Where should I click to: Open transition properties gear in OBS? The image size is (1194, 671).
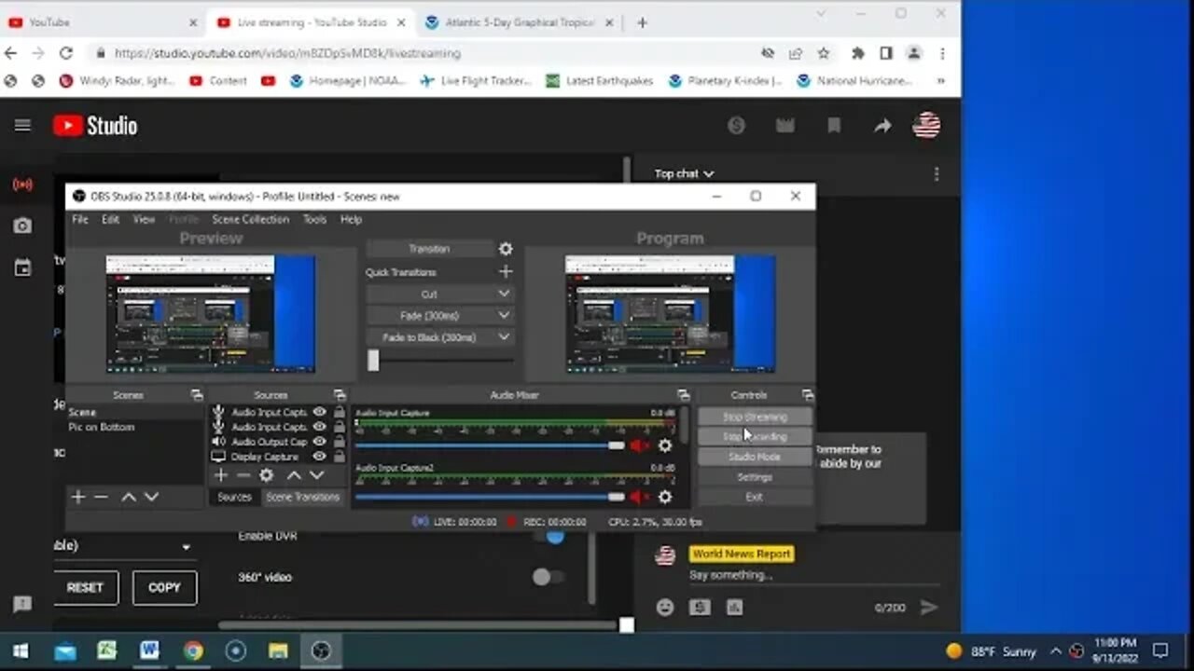click(x=506, y=249)
